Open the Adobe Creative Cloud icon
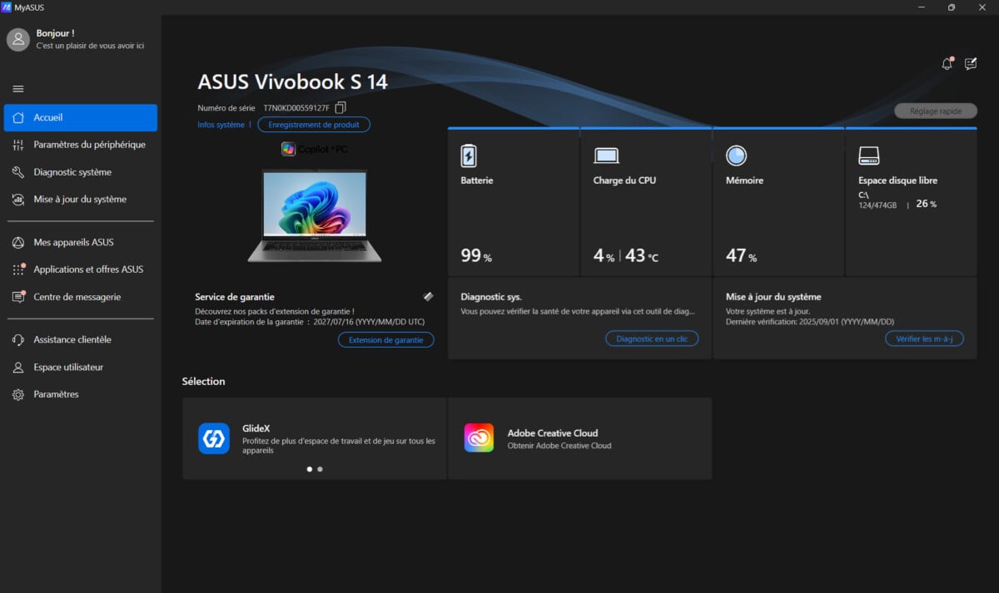Screen dimensions: 999x593 click(479, 438)
